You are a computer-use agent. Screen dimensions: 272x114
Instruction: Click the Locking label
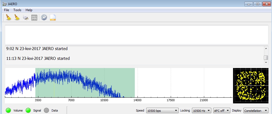tap(185, 110)
